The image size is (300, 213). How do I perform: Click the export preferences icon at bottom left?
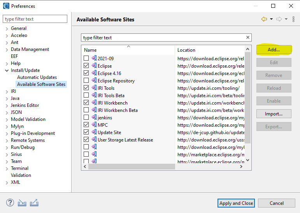tap(34, 203)
